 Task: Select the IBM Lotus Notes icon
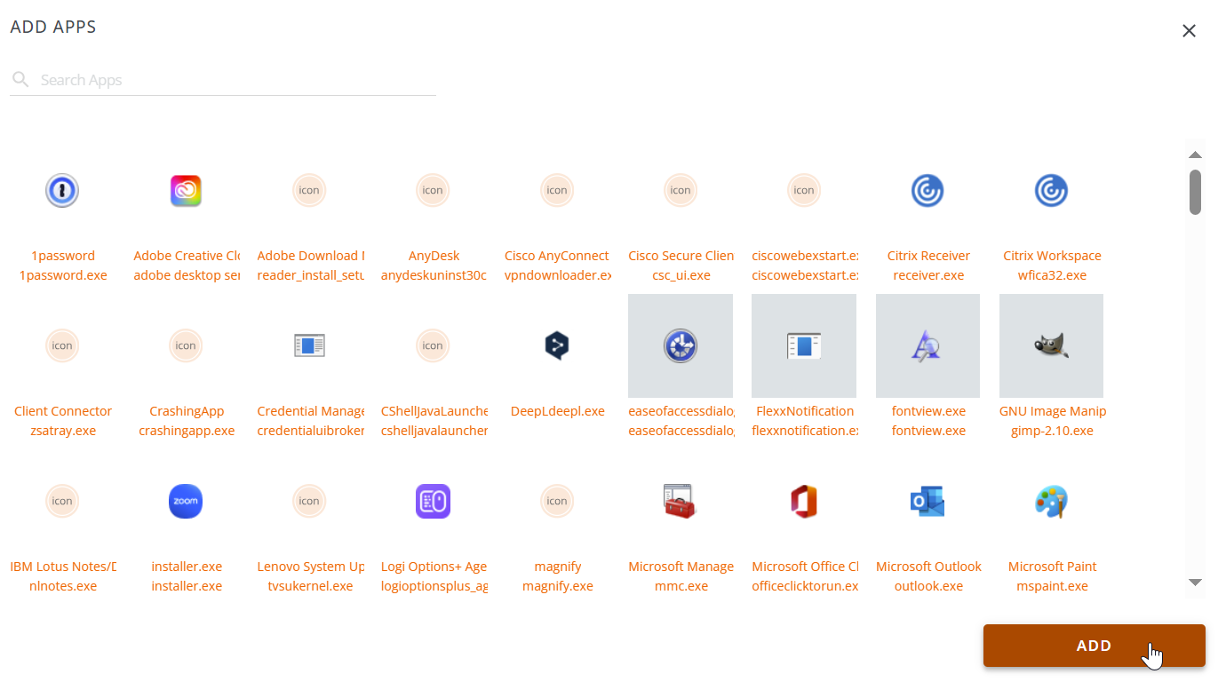click(62, 501)
